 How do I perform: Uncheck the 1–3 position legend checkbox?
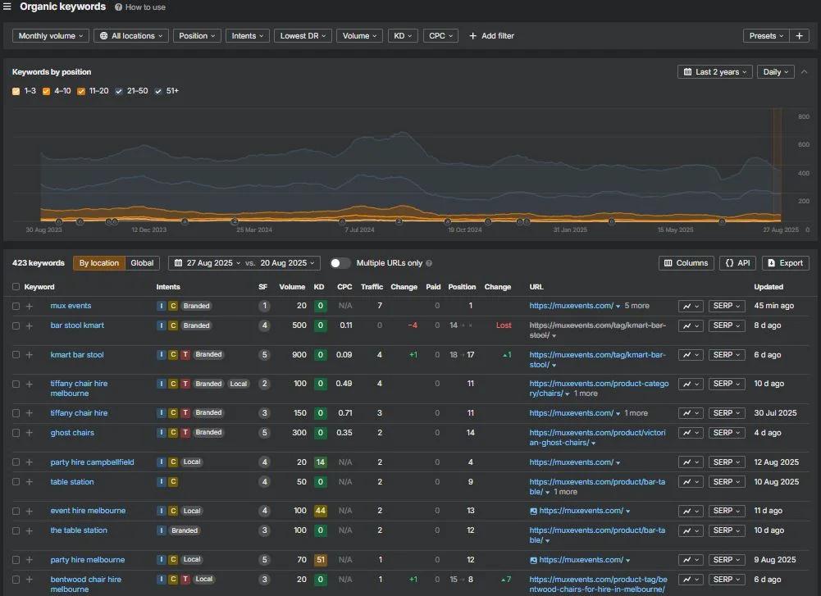pos(16,91)
